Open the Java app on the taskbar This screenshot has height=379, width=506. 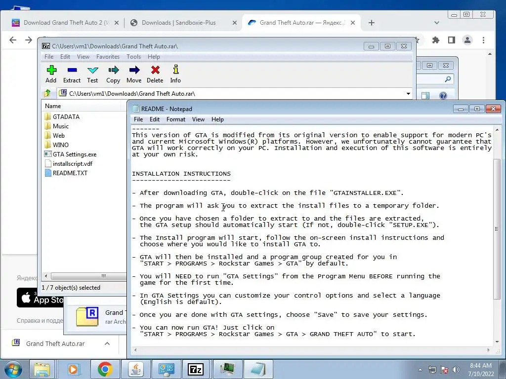click(136, 369)
